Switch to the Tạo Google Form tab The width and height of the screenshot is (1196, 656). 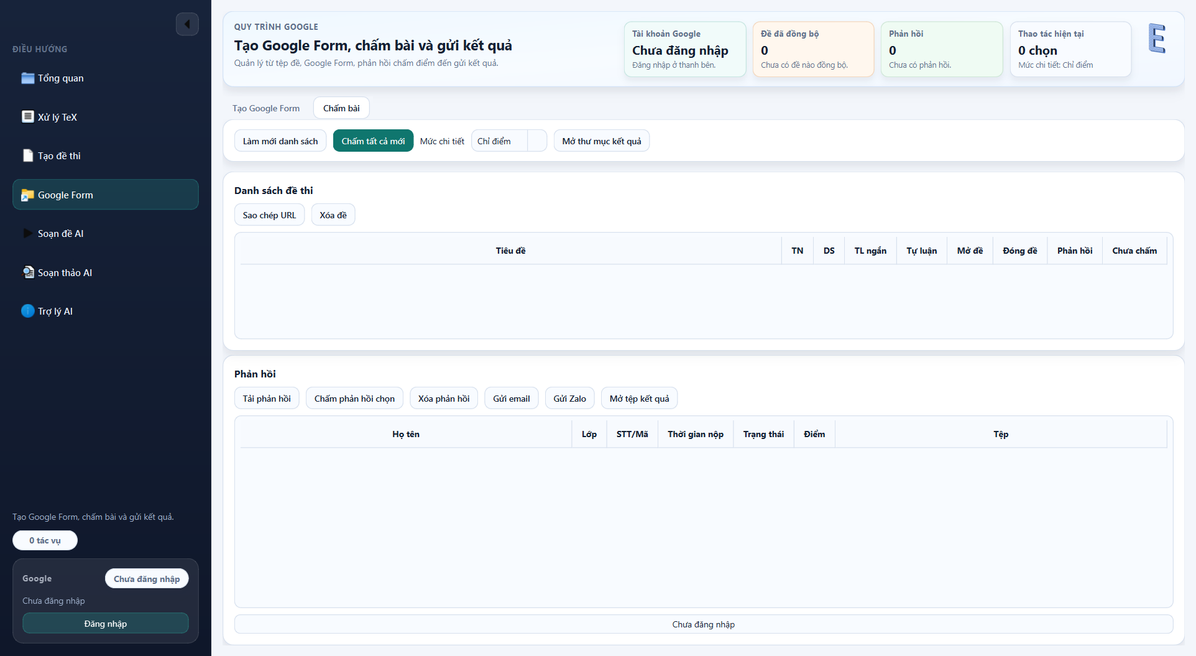click(x=266, y=108)
